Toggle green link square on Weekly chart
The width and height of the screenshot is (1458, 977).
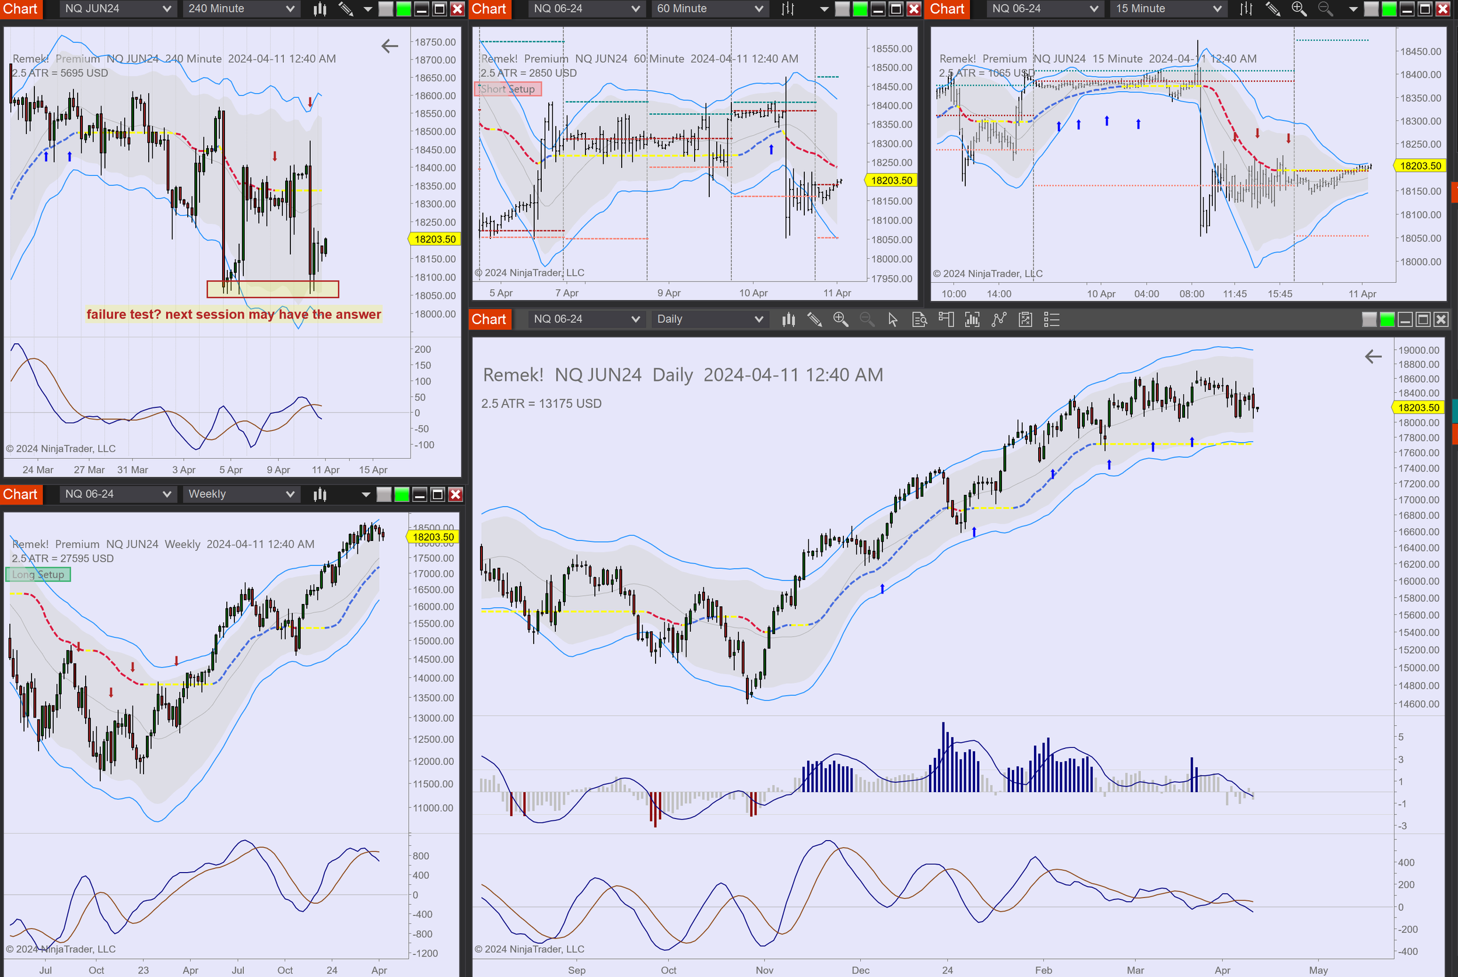[x=402, y=495]
